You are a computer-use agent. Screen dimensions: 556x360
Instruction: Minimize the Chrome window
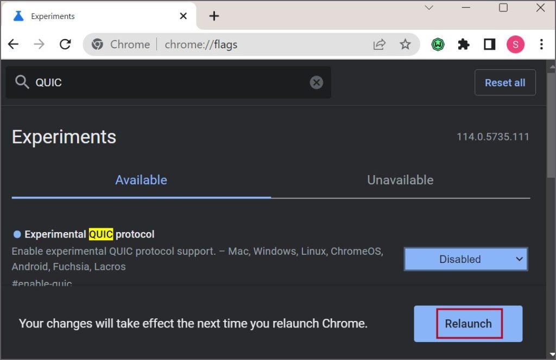click(466, 8)
